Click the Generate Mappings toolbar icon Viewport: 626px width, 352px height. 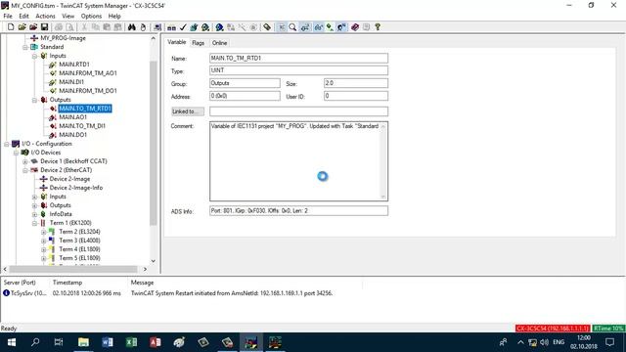171,27
